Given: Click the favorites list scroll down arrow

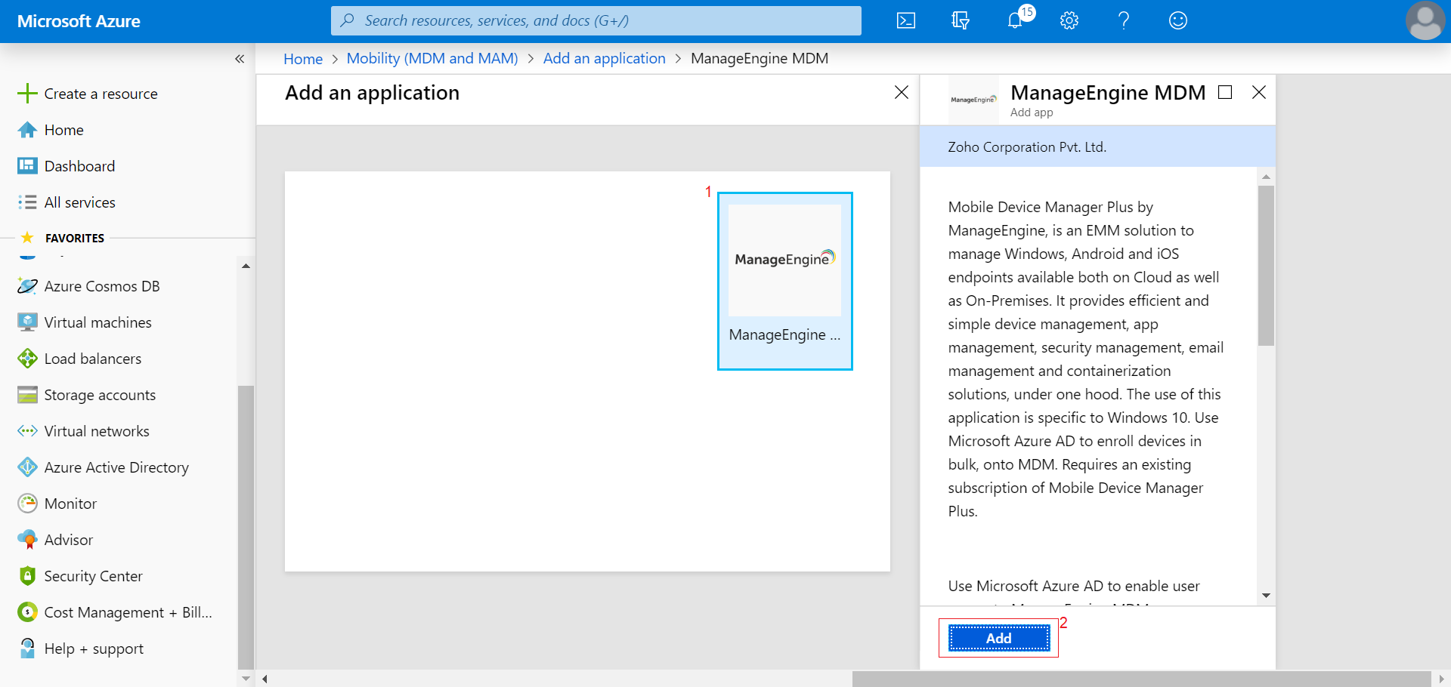Looking at the screenshot, I should [246, 679].
